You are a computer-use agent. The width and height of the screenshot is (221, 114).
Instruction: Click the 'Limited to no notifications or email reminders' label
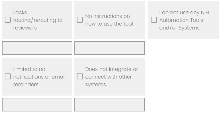click(39, 77)
